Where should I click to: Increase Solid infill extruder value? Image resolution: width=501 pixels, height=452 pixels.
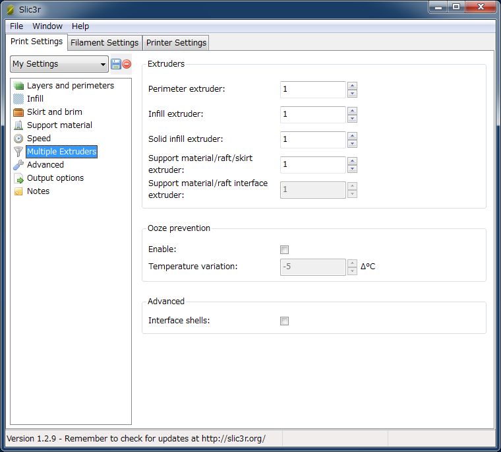352,136
